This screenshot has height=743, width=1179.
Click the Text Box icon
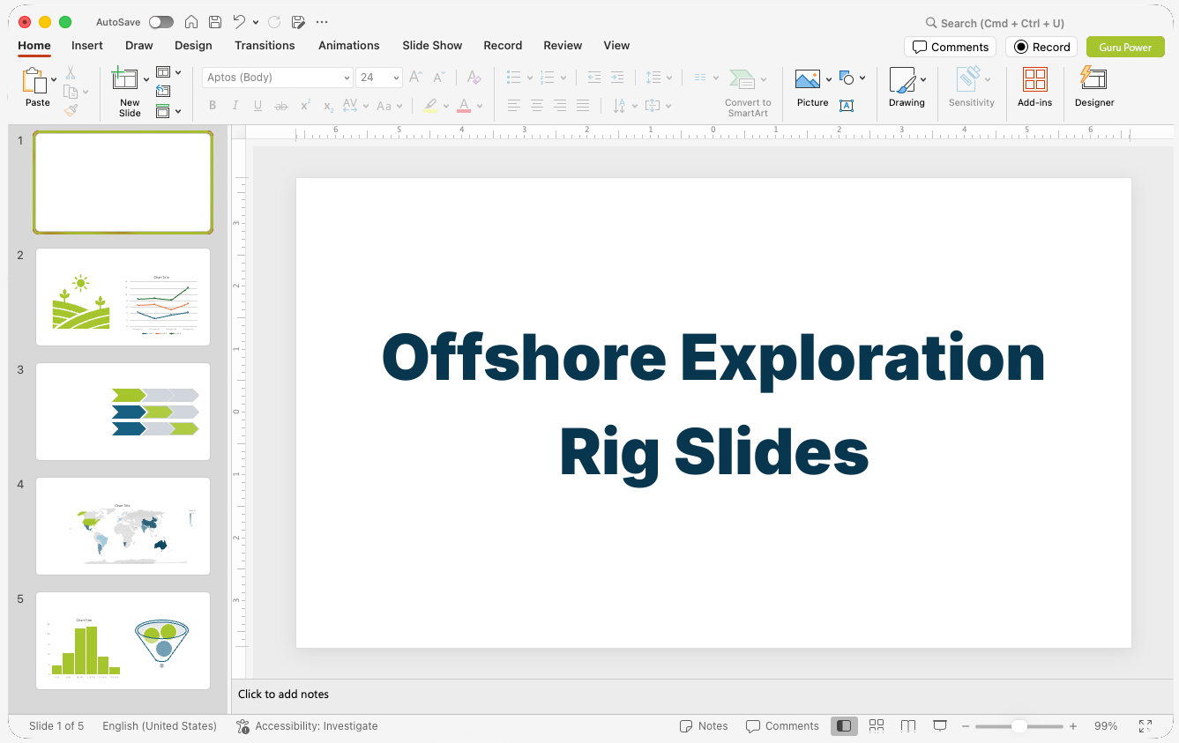tap(847, 106)
